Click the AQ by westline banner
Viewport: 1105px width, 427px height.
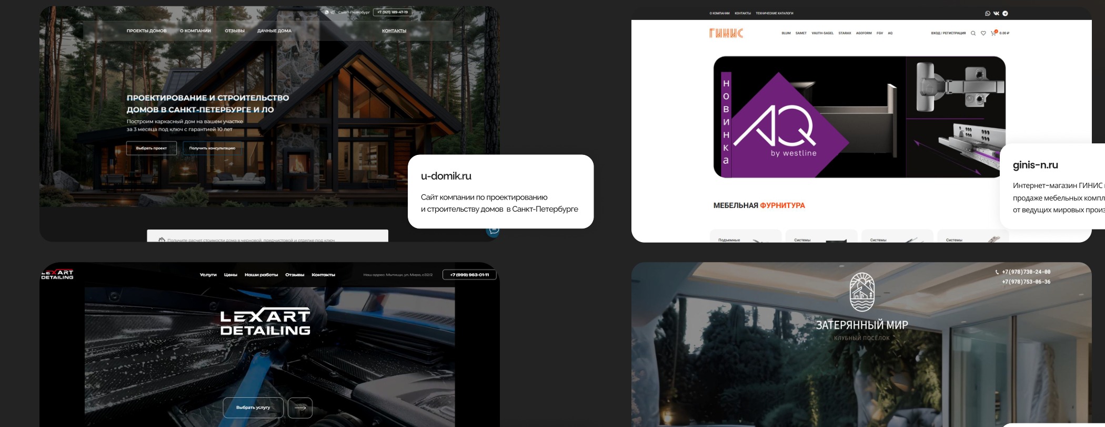click(x=859, y=117)
